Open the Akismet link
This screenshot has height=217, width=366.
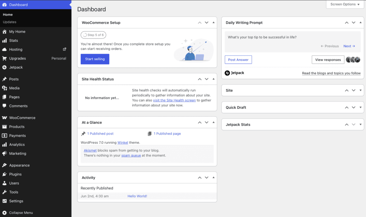90,150
